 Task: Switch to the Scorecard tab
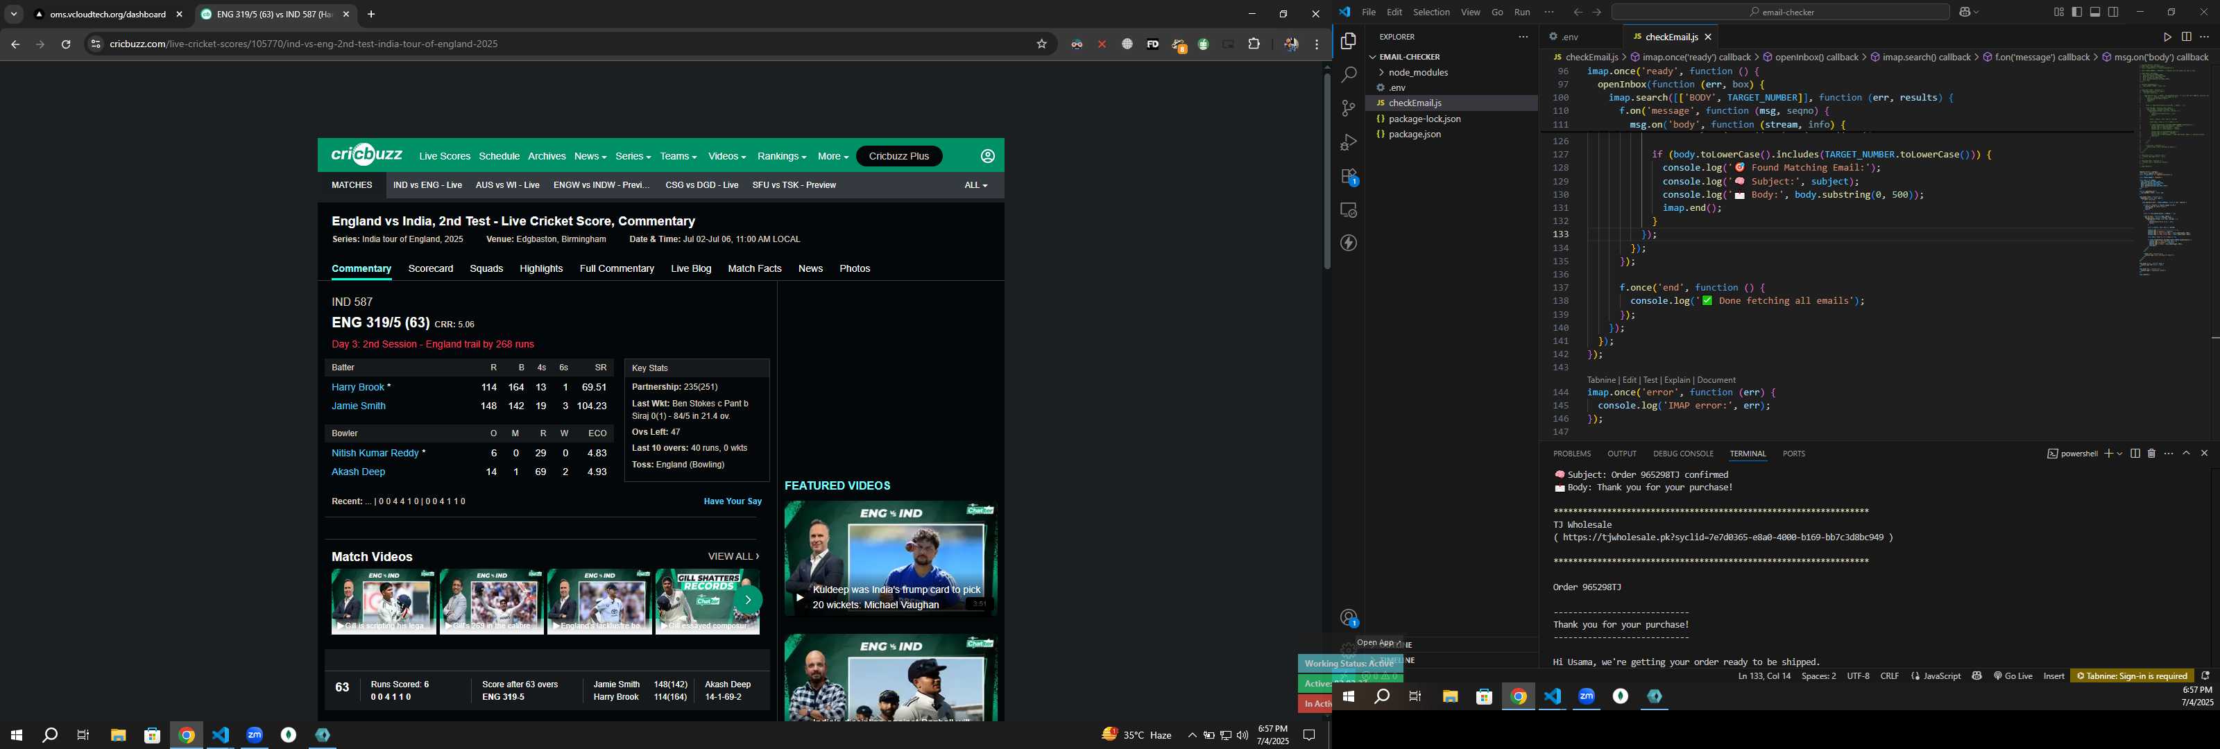(430, 269)
